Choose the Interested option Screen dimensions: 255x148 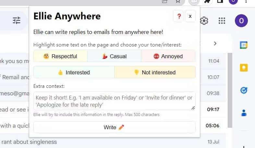[x=74, y=72]
